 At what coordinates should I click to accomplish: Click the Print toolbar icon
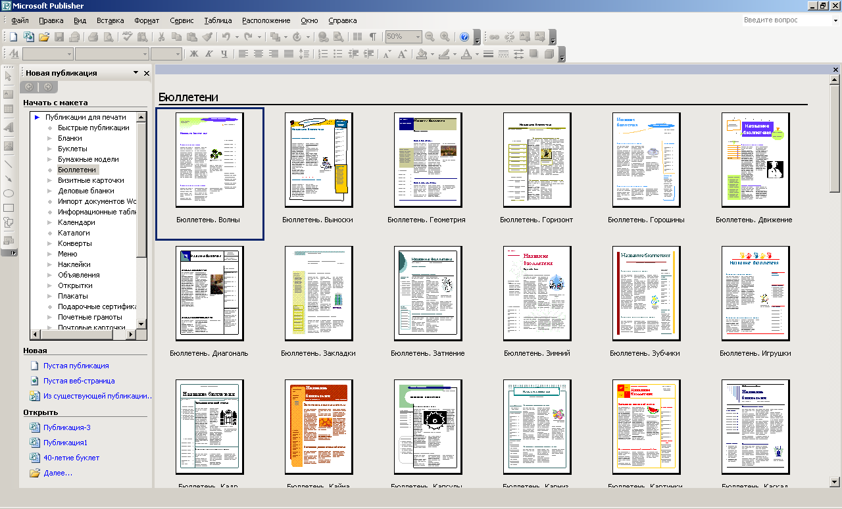pyautogui.click(x=93, y=37)
